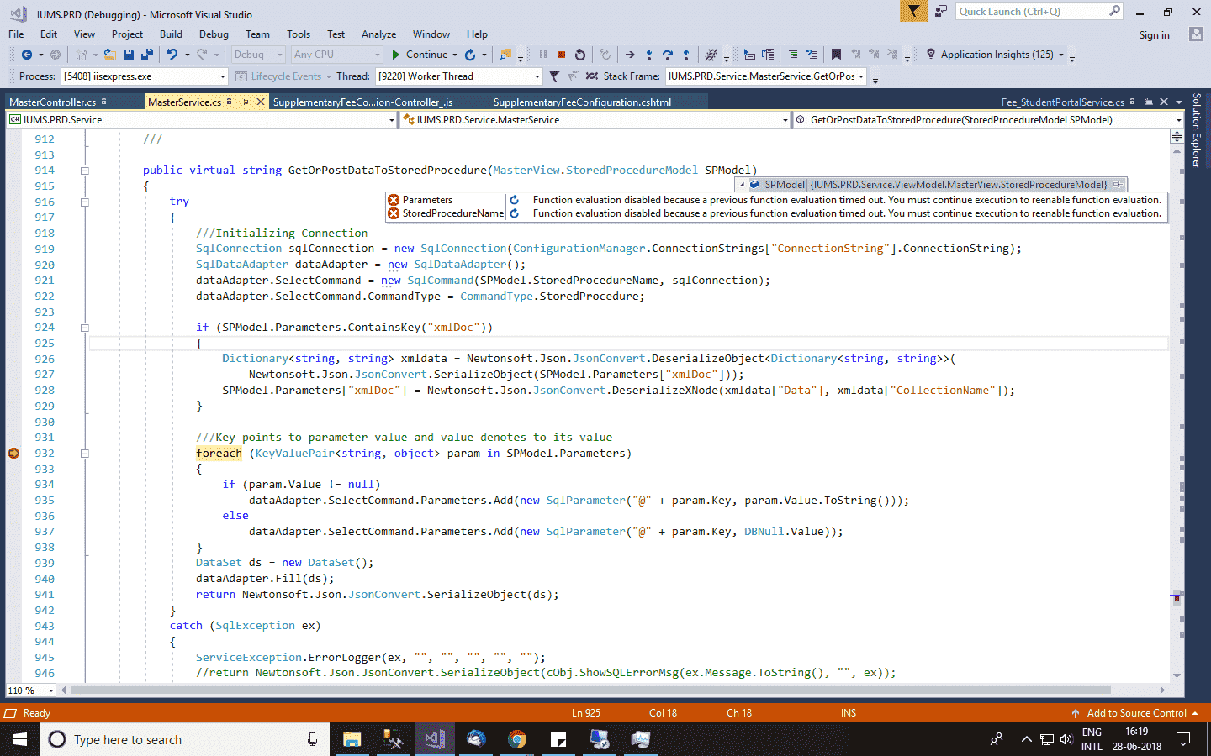Open the Windows Start menu
This screenshot has width=1211, height=756.
click(20, 739)
